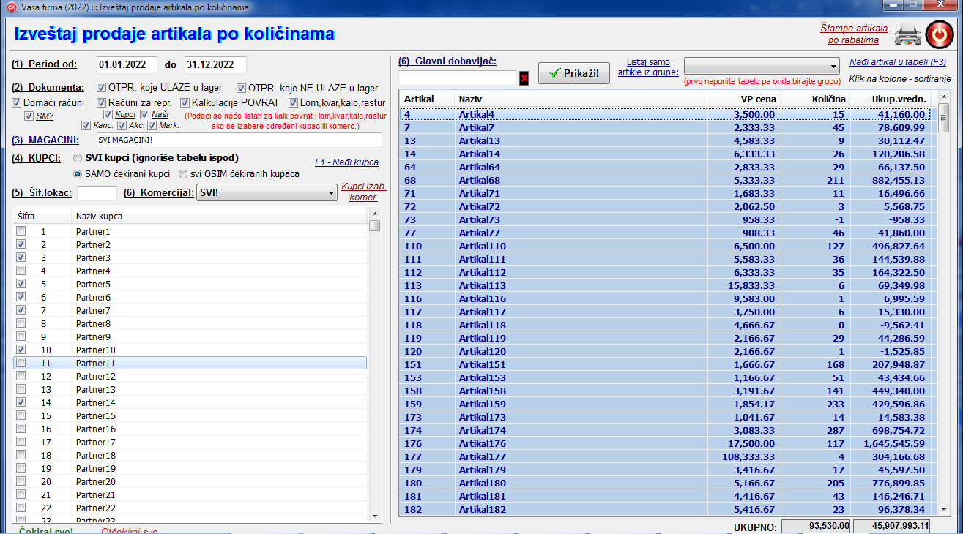This screenshot has width=963, height=534.
Task: Open the Komercijal 'SVI!' dropdown
Action: (x=267, y=192)
